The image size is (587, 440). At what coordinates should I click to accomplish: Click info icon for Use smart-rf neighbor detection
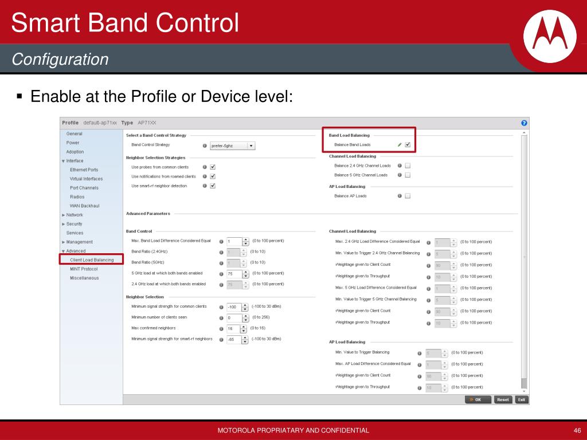click(205, 186)
